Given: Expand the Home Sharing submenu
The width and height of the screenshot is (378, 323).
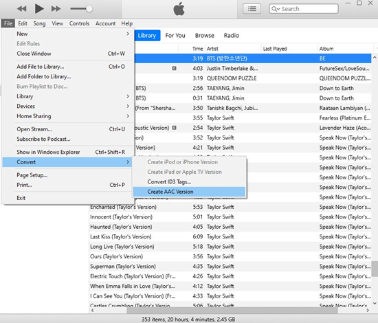Looking at the screenshot, I should tap(67, 116).
